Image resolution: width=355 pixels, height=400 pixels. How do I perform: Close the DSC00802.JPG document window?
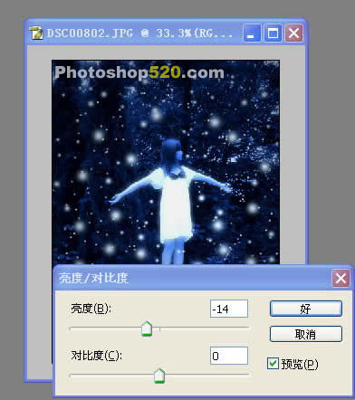(293, 33)
